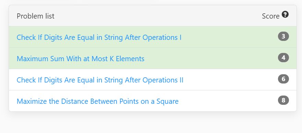
Task: Show the scoring explanation tooltip icon
Action: tap(285, 14)
